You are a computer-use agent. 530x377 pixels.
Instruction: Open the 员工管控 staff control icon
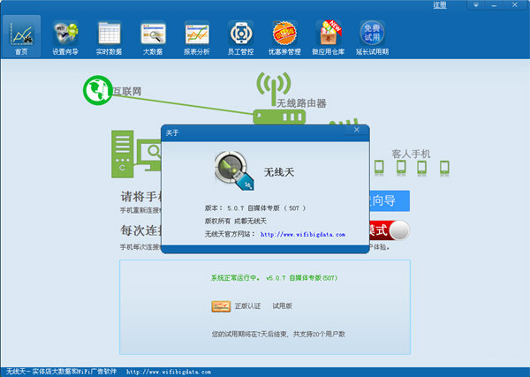click(240, 36)
